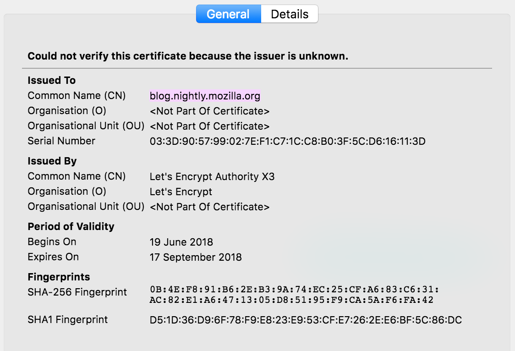Click the Organisational Unit value under Issued By
515x351 pixels.
coord(209,207)
